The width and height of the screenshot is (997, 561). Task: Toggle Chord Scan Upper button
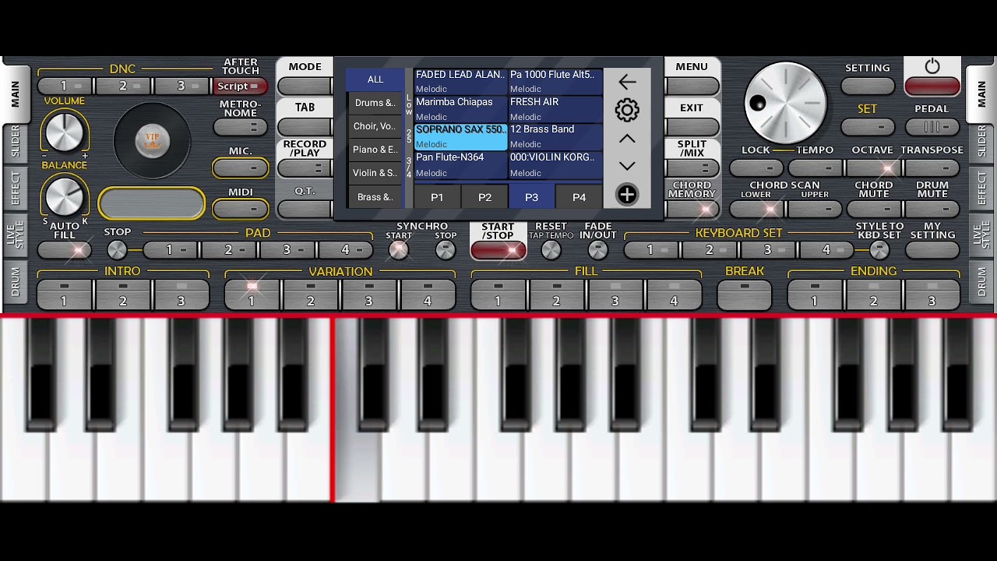tap(814, 209)
